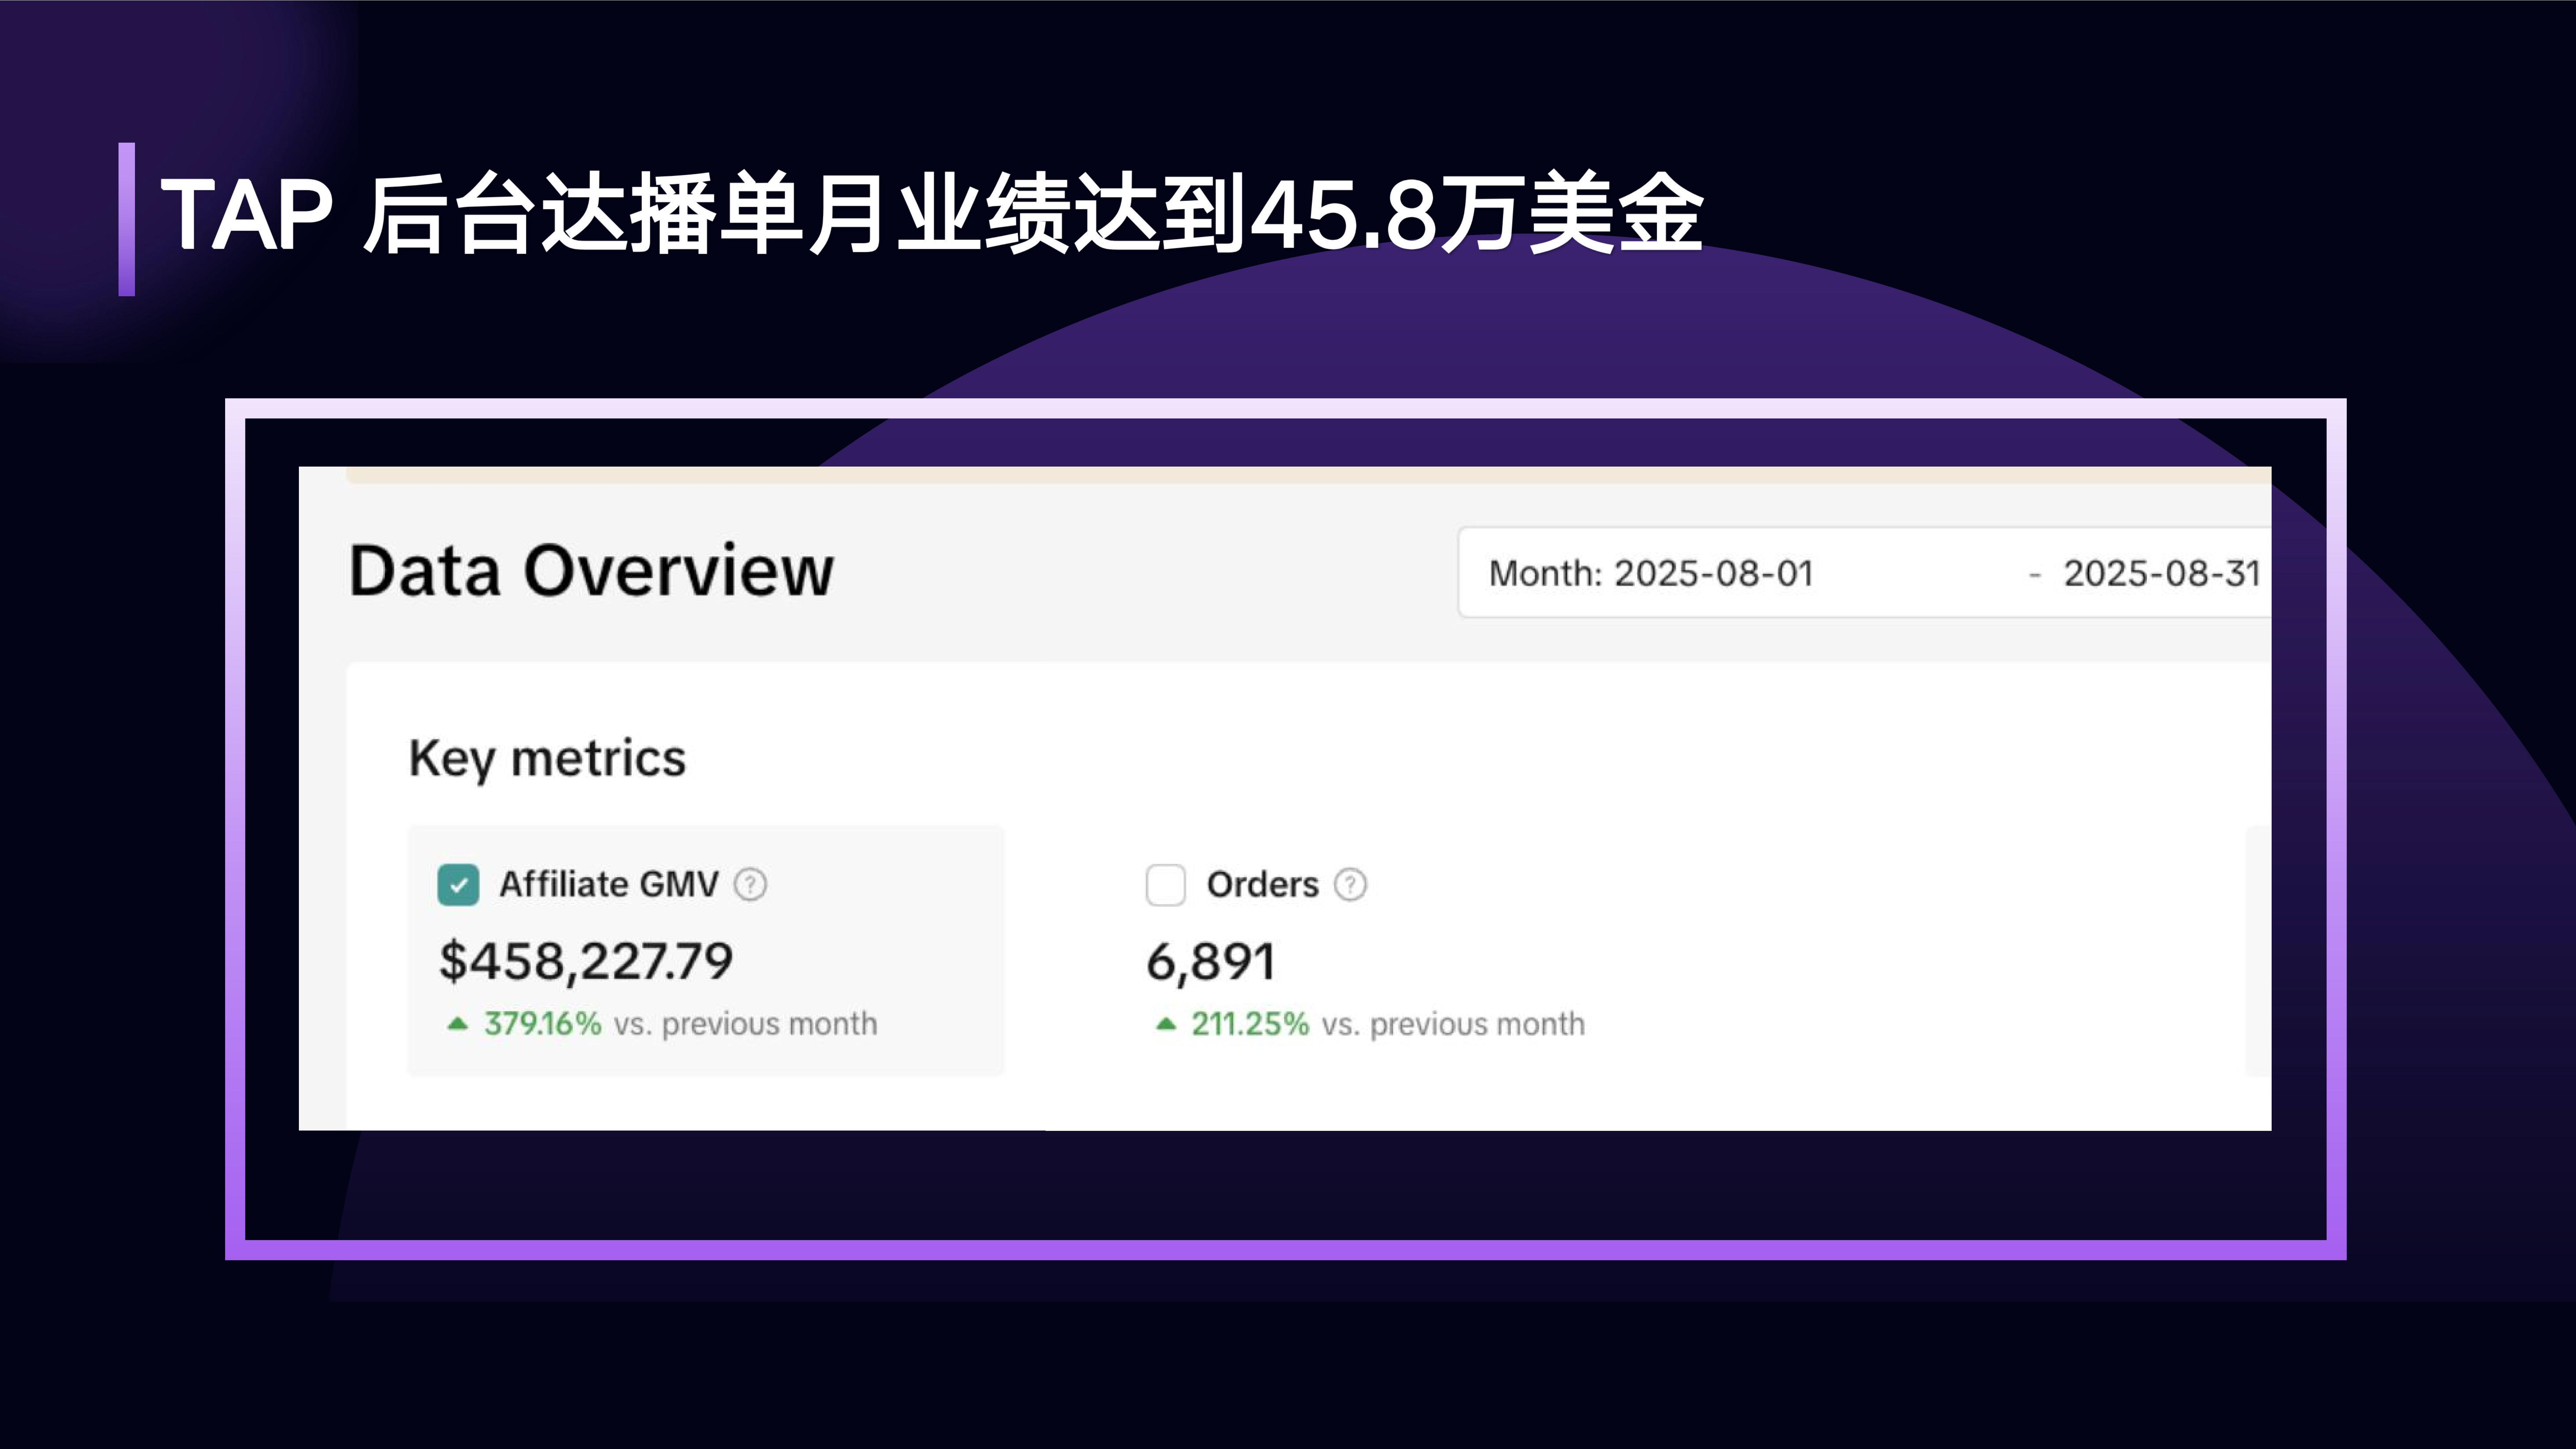
Task: Click the Orders metric label
Action: [x=1263, y=885]
